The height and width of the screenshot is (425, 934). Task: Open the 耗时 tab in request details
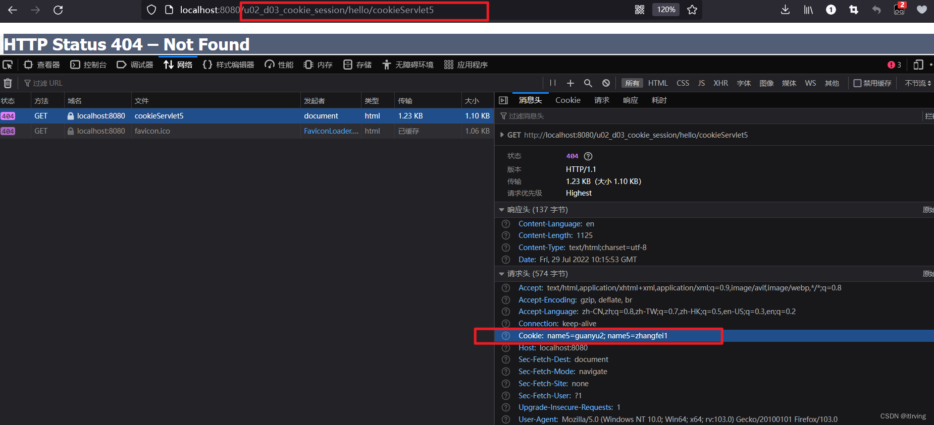pos(659,100)
